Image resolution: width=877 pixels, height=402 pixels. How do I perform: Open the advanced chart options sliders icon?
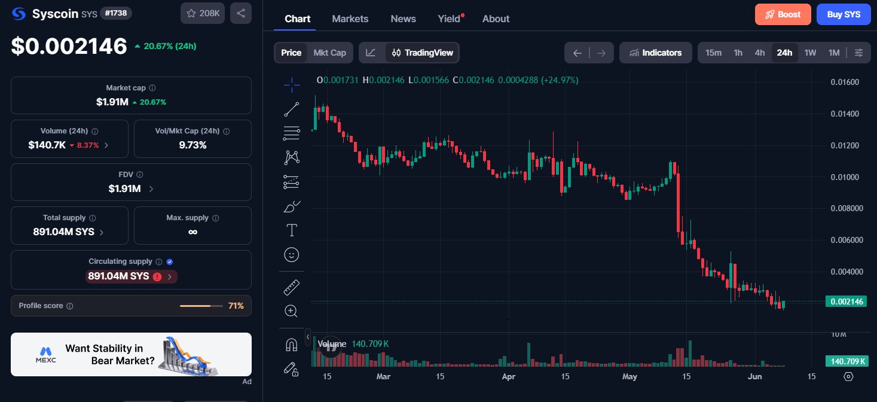point(859,53)
